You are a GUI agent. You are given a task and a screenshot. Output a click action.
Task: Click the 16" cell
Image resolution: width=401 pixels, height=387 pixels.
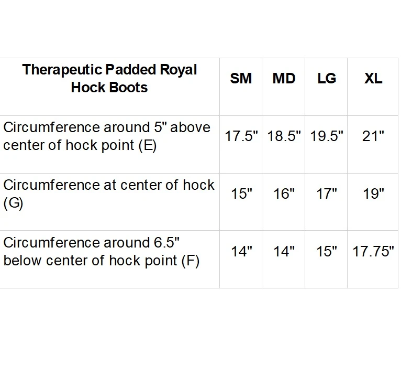[x=284, y=194]
